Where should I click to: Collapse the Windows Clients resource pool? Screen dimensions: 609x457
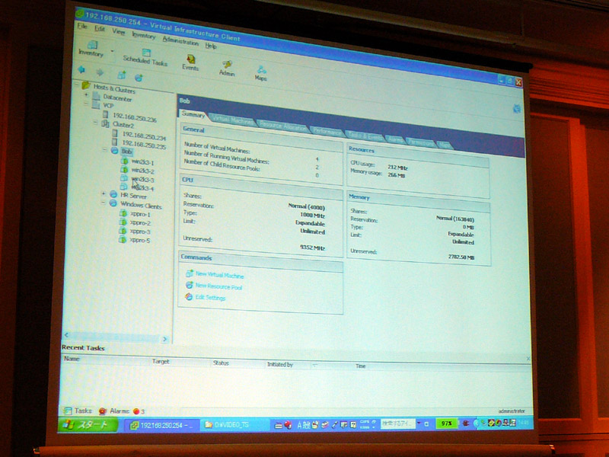104,203
